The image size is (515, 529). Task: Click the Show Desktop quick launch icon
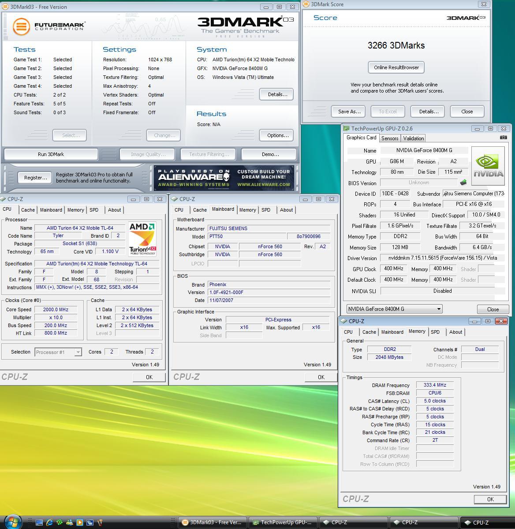(x=39, y=522)
